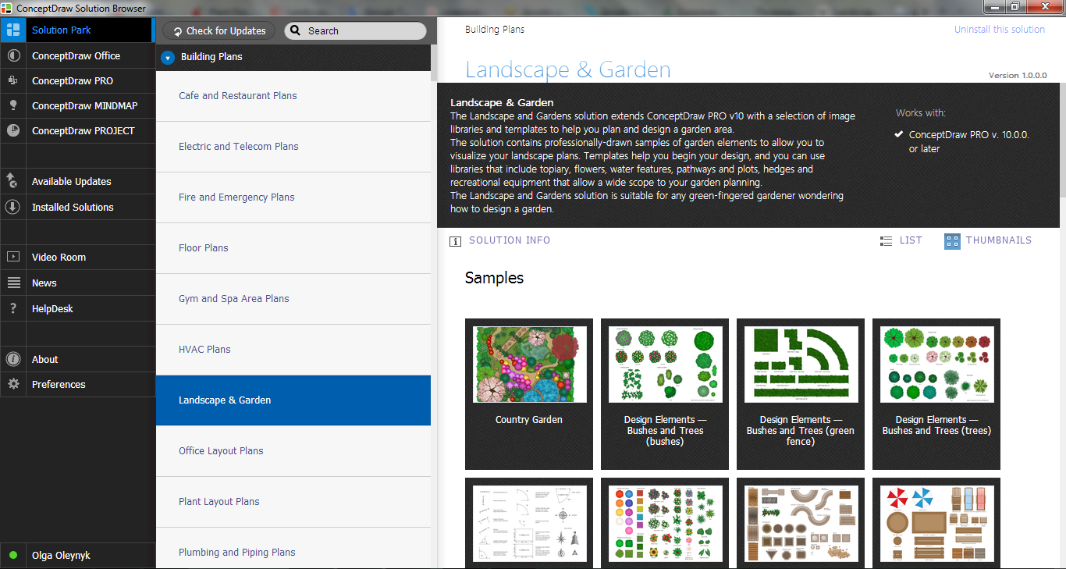Image resolution: width=1066 pixels, height=569 pixels.
Task: Open Preferences
Action: (x=77, y=384)
